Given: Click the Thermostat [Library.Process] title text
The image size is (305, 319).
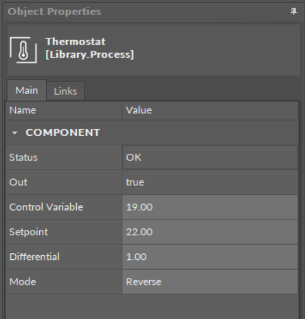Looking at the screenshot, I should (x=89, y=48).
